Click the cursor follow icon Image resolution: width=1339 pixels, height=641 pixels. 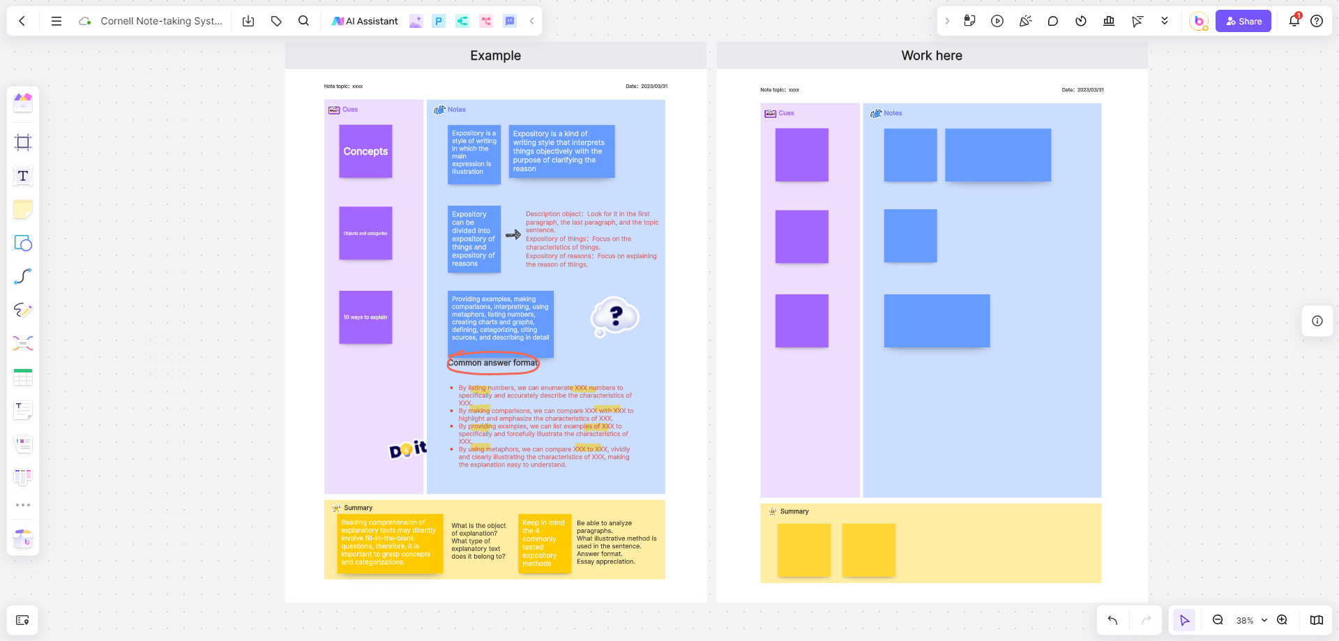tap(1137, 21)
